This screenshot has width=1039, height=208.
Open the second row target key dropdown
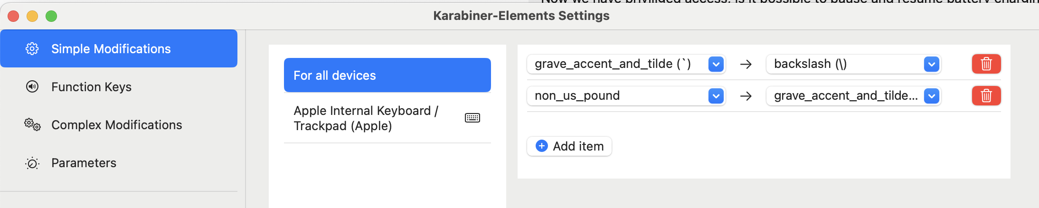pyautogui.click(x=932, y=96)
